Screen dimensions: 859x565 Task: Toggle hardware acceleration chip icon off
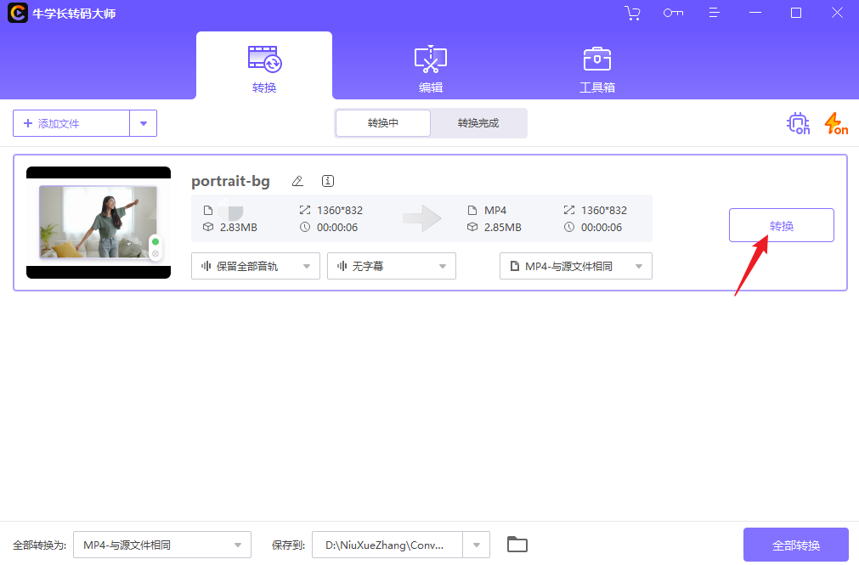(798, 123)
